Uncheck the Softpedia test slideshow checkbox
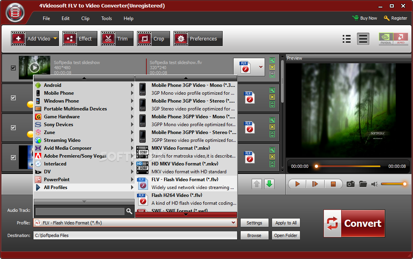Screen dimensions: 413x259 (x=13, y=68)
